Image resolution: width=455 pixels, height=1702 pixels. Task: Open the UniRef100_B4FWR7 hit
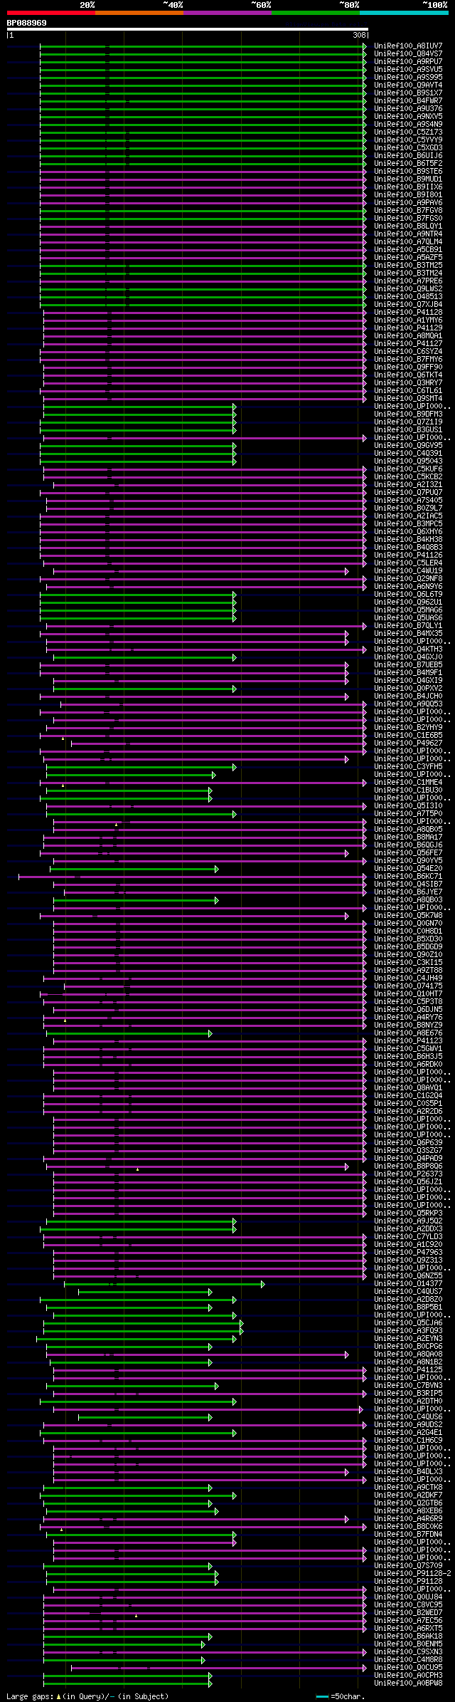click(x=408, y=100)
